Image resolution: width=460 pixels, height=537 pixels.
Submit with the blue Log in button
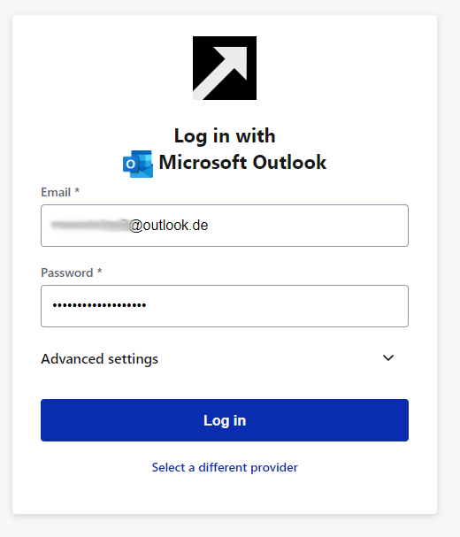pos(225,420)
